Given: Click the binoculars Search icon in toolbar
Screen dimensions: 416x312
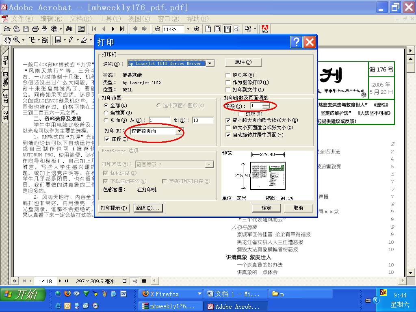Looking at the screenshot, I should pos(69,29).
